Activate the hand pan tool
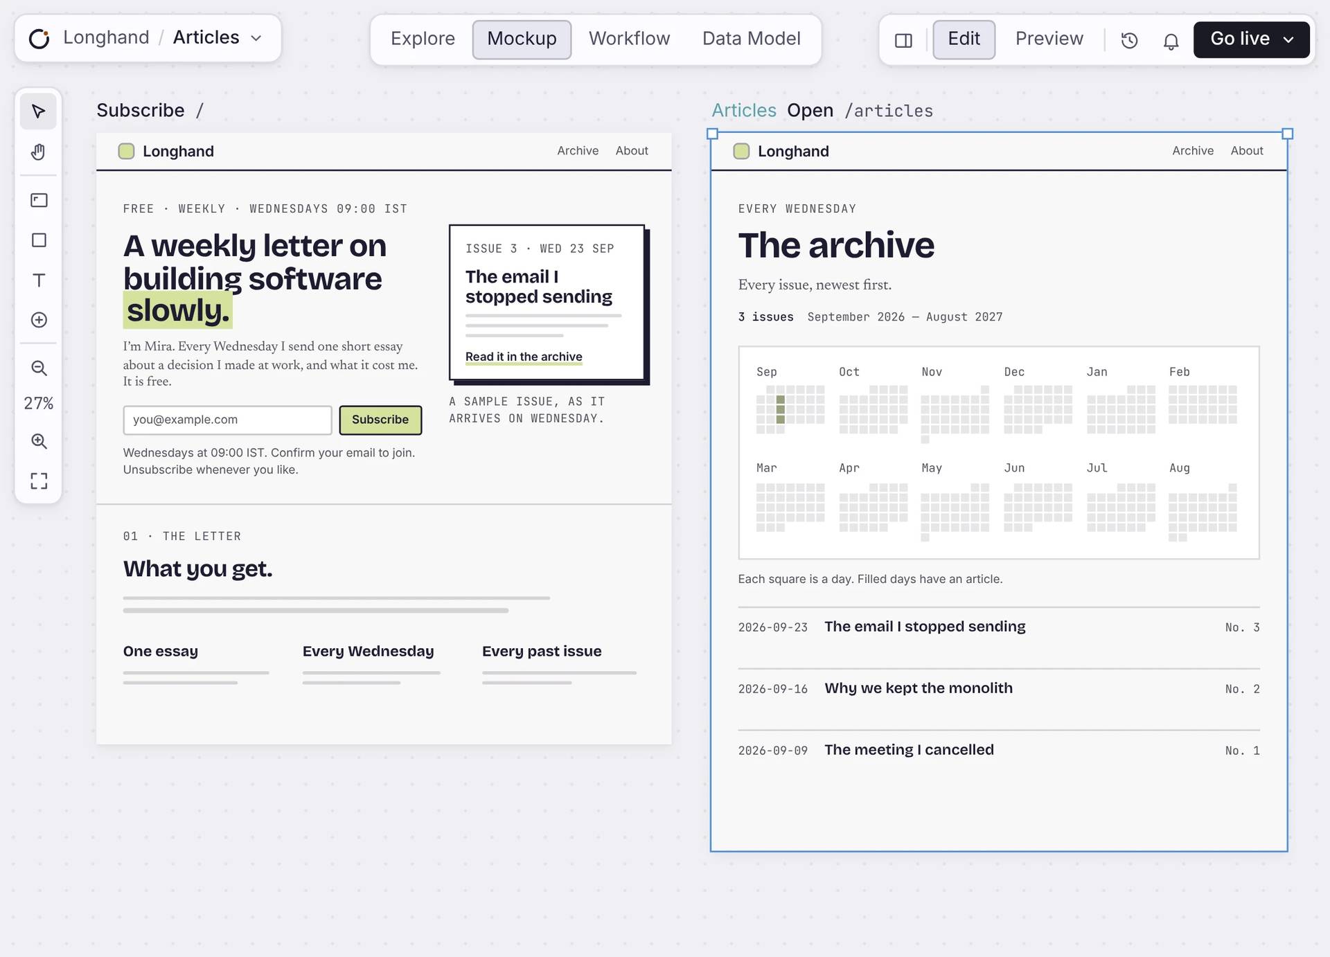 click(38, 152)
